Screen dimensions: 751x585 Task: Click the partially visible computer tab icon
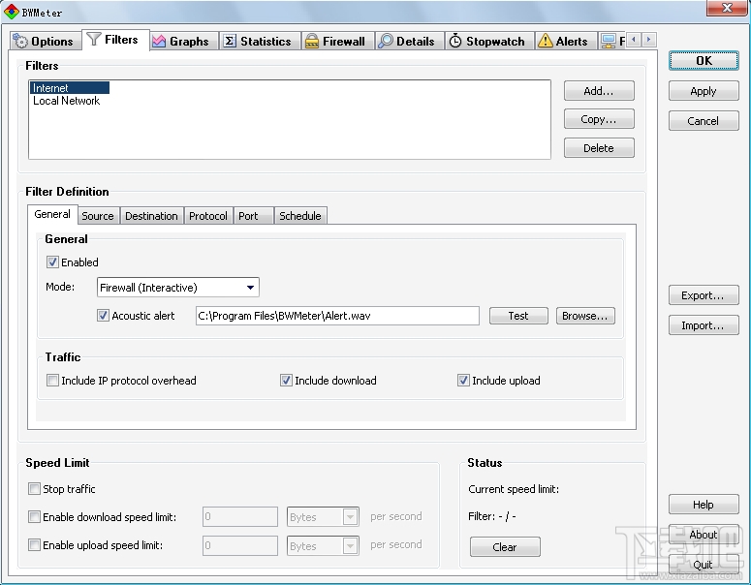[609, 42]
